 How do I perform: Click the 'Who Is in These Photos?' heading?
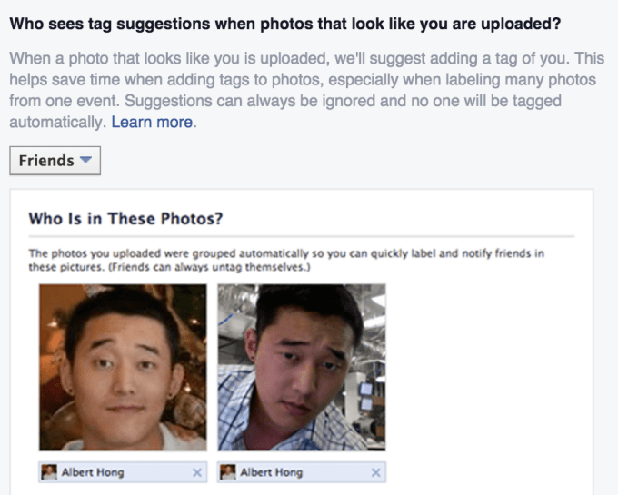click(x=126, y=218)
